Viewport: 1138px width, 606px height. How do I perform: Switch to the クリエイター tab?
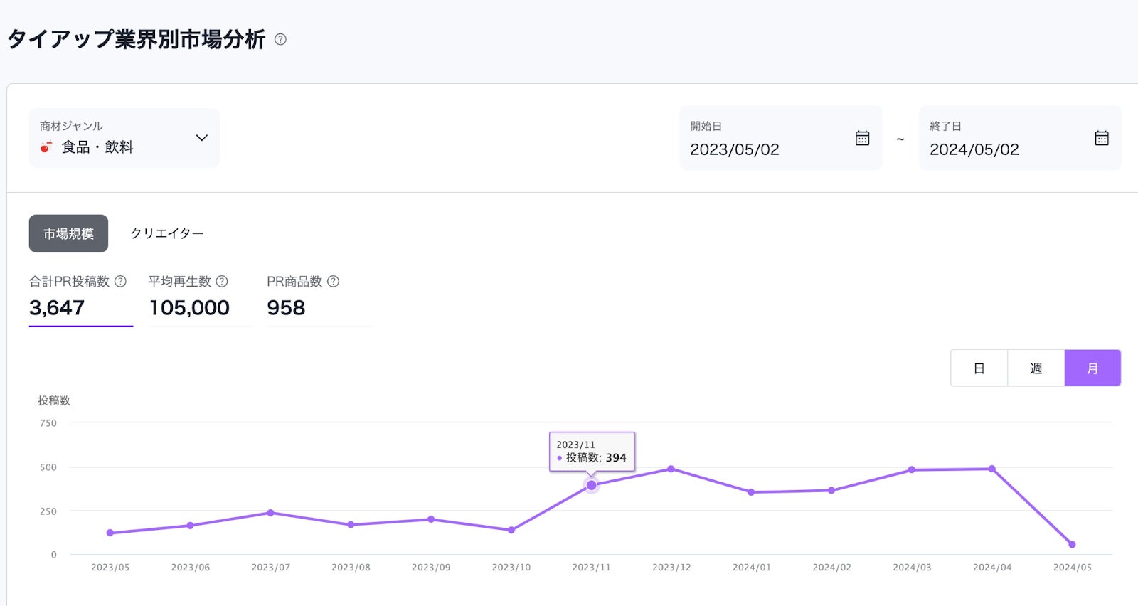click(167, 233)
